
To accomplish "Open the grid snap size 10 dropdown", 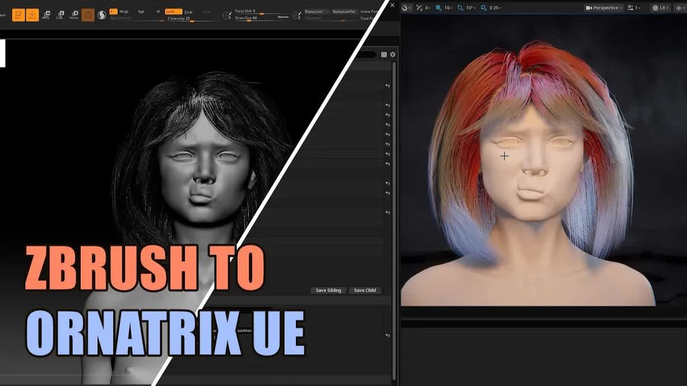I will [448, 8].
